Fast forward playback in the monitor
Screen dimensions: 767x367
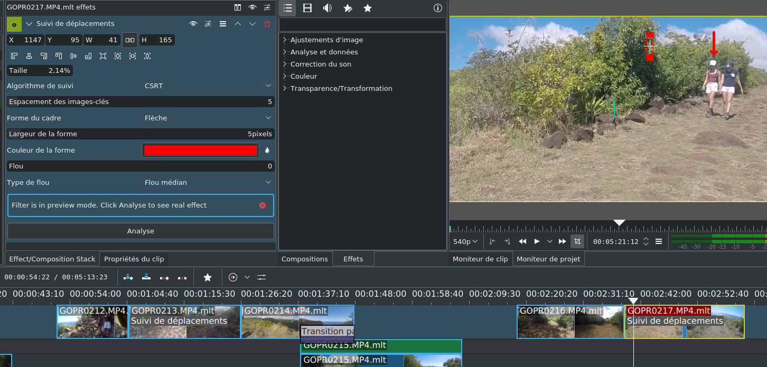pos(563,241)
